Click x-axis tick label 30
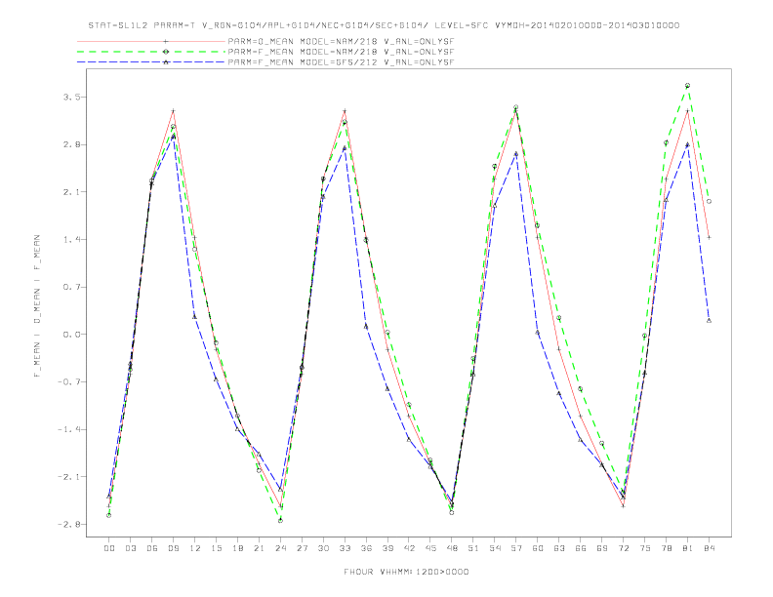Viewport: 773px width, 597px height. (x=323, y=548)
